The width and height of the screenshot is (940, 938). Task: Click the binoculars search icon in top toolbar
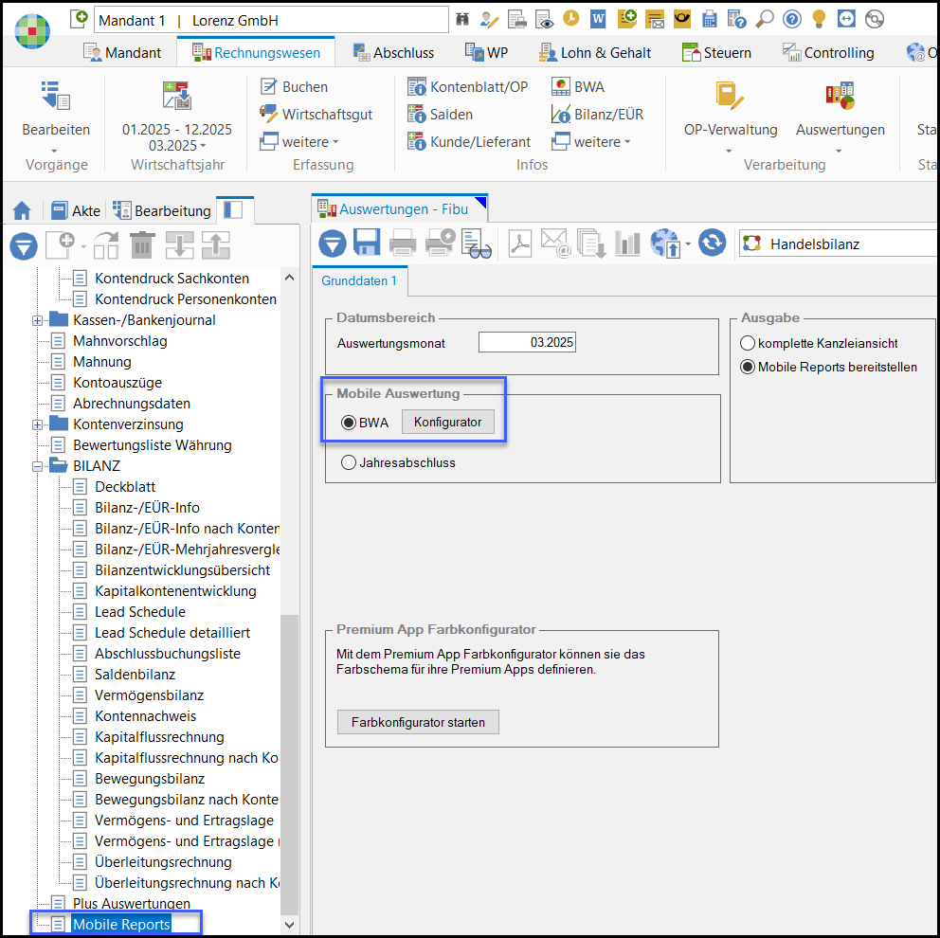462,20
